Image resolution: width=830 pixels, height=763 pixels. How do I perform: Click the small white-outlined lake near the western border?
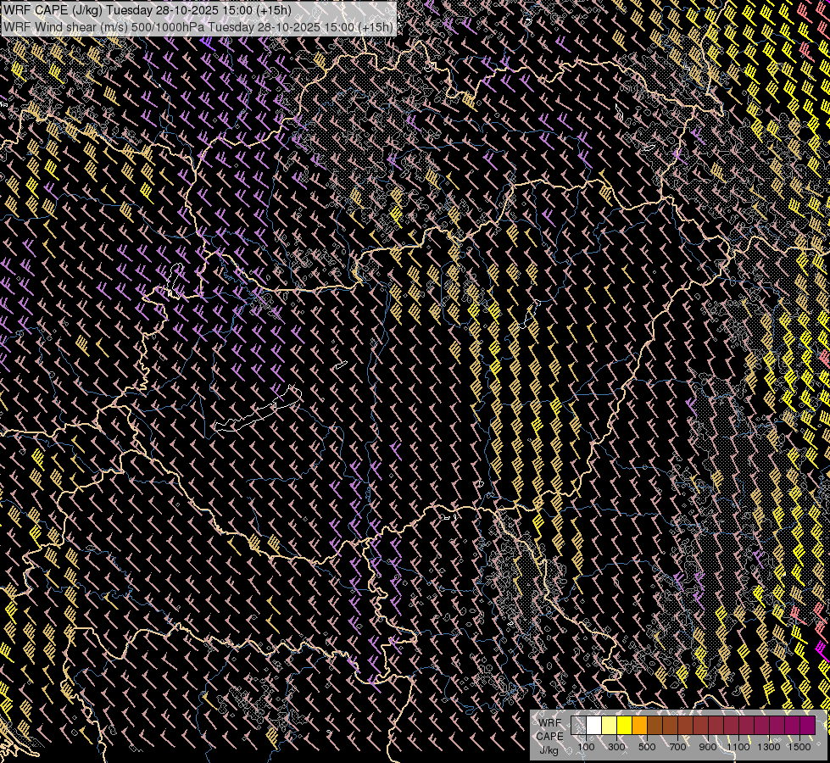(175, 277)
